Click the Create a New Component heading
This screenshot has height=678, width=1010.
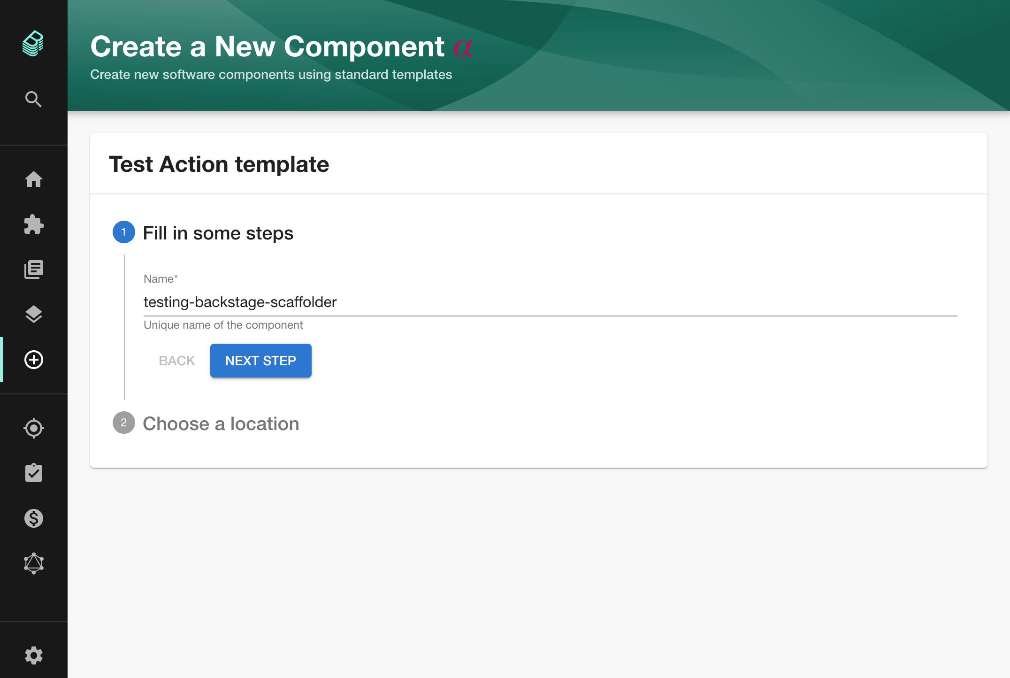coord(267,46)
